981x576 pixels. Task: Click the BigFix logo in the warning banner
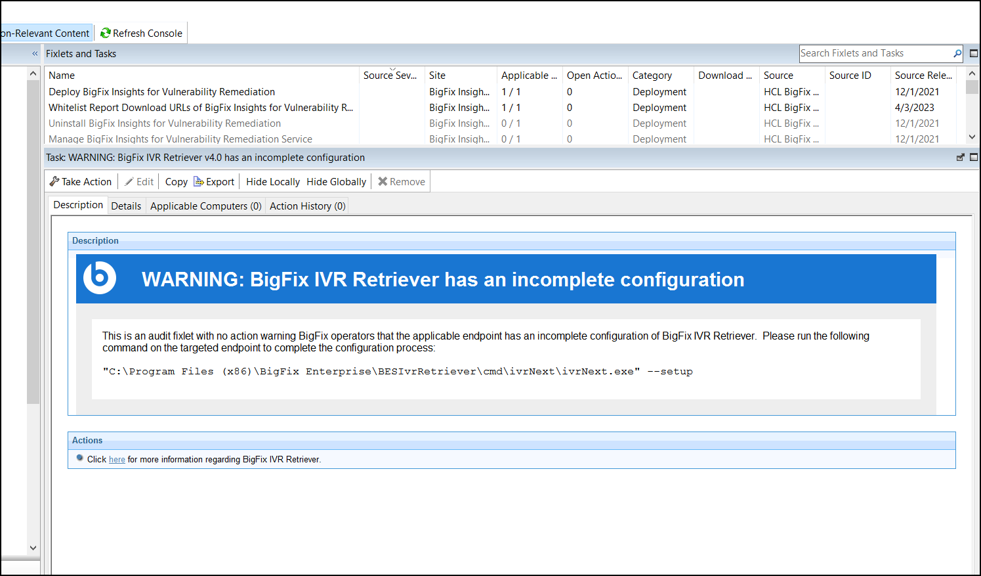pyautogui.click(x=100, y=278)
